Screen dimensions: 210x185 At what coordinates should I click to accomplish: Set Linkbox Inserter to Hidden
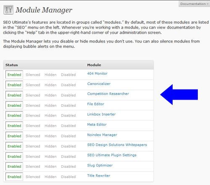(x=50, y=116)
